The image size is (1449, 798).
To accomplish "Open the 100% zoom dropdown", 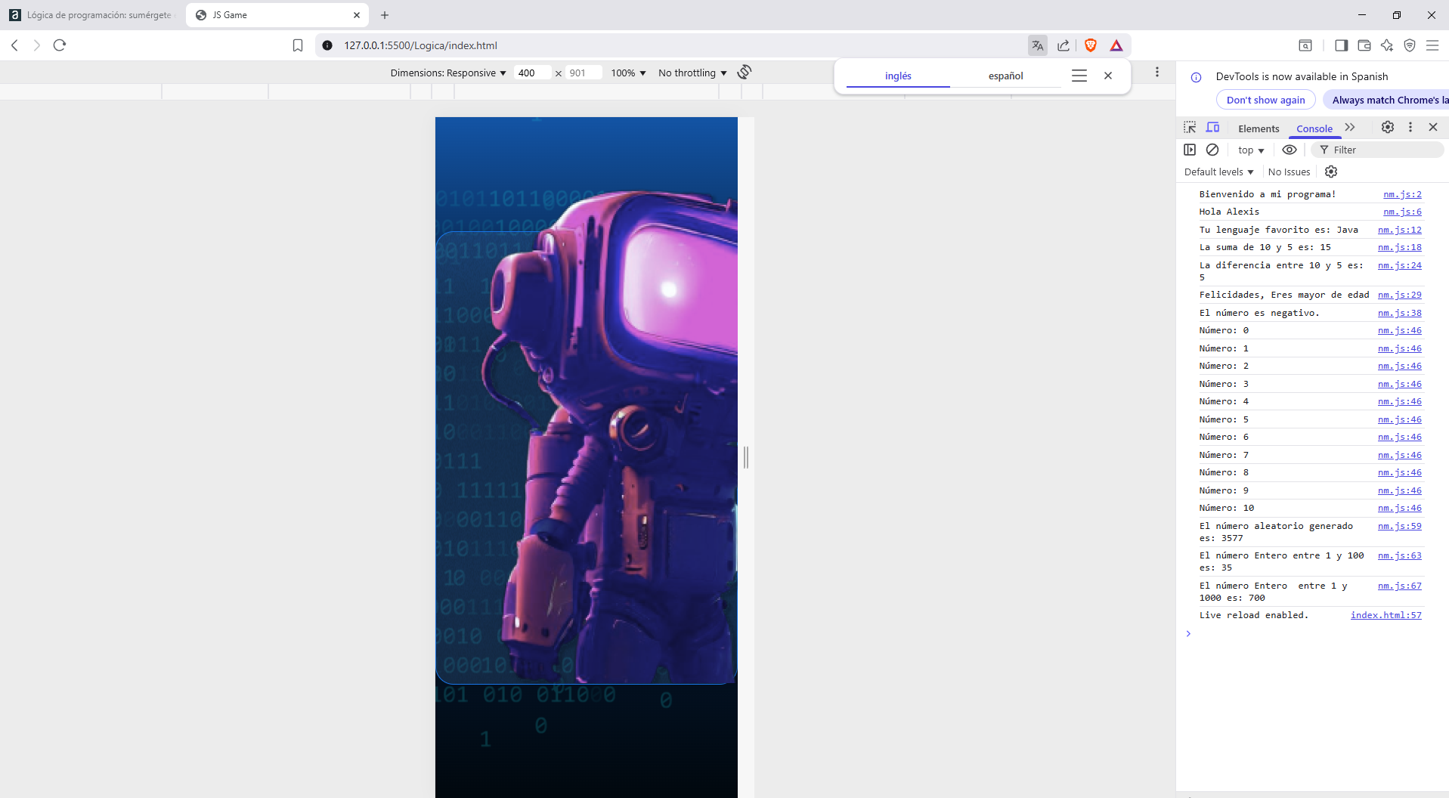I will click(x=628, y=73).
